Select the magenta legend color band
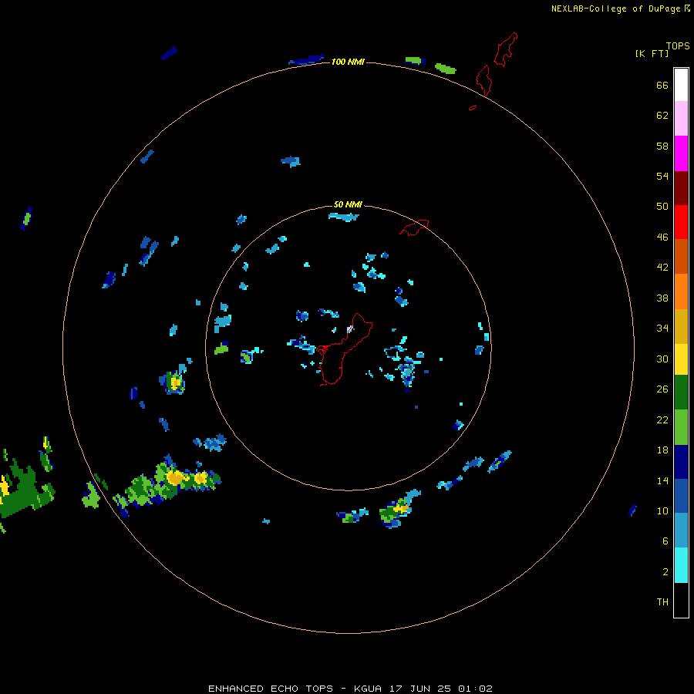 point(681,153)
